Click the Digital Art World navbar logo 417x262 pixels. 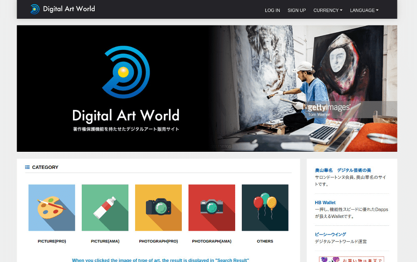point(62,8)
